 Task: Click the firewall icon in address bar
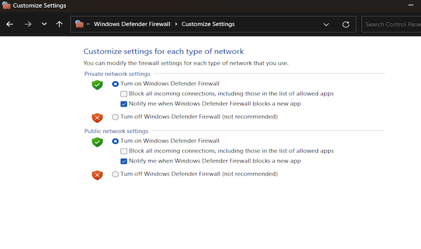79,24
